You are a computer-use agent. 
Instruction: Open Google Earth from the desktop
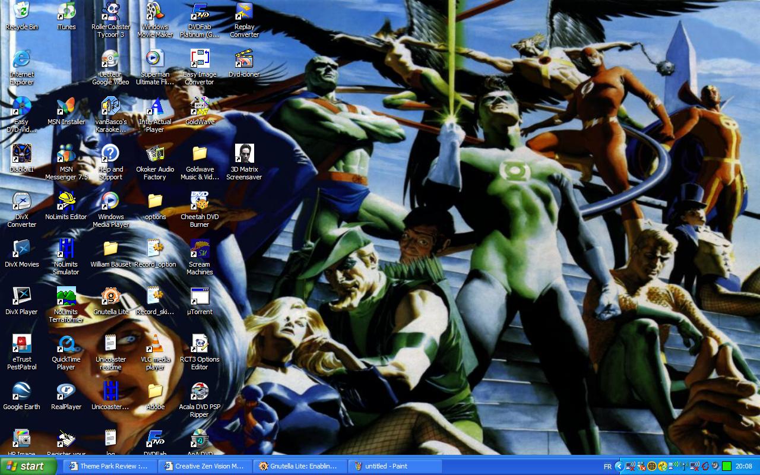click(x=21, y=396)
